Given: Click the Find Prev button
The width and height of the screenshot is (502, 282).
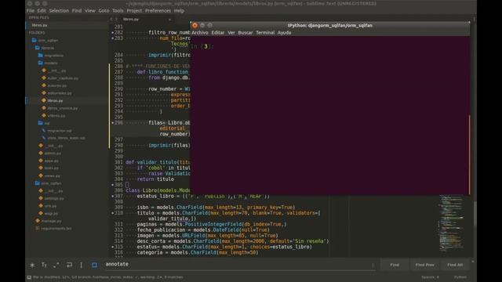Looking at the screenshot, I should pyautogui.click(x=425, y=265).
